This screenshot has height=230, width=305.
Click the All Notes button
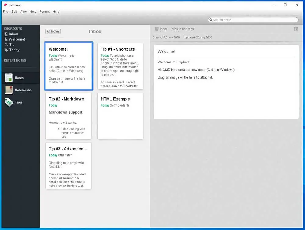[53, 31]
